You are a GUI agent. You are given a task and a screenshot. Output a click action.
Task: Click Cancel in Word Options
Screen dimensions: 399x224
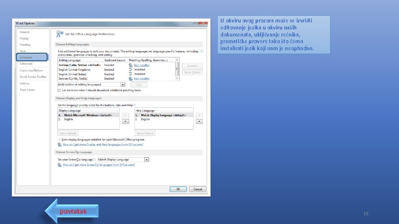[x=198, y=189]
